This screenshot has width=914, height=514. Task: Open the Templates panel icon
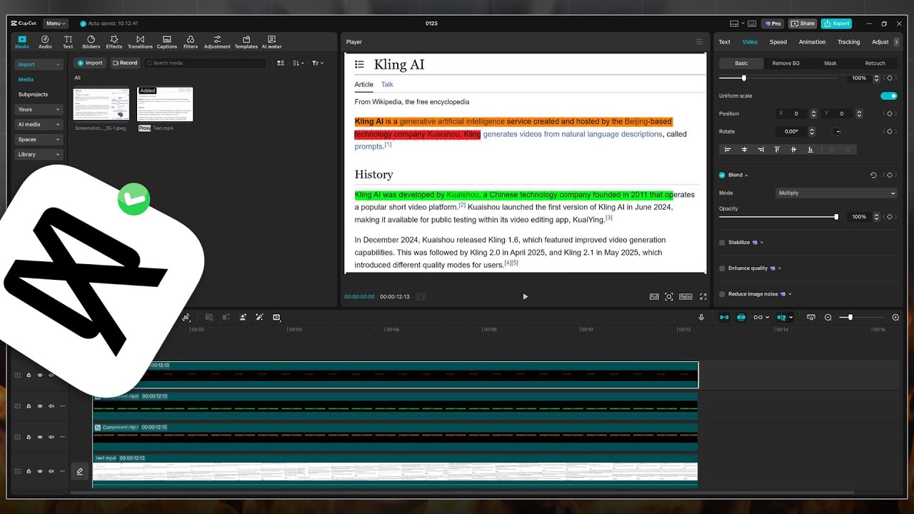(x=246, y=42)
